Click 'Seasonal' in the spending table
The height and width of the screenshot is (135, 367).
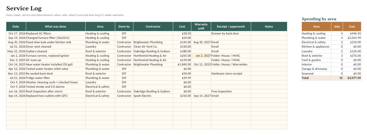[316, 74]
